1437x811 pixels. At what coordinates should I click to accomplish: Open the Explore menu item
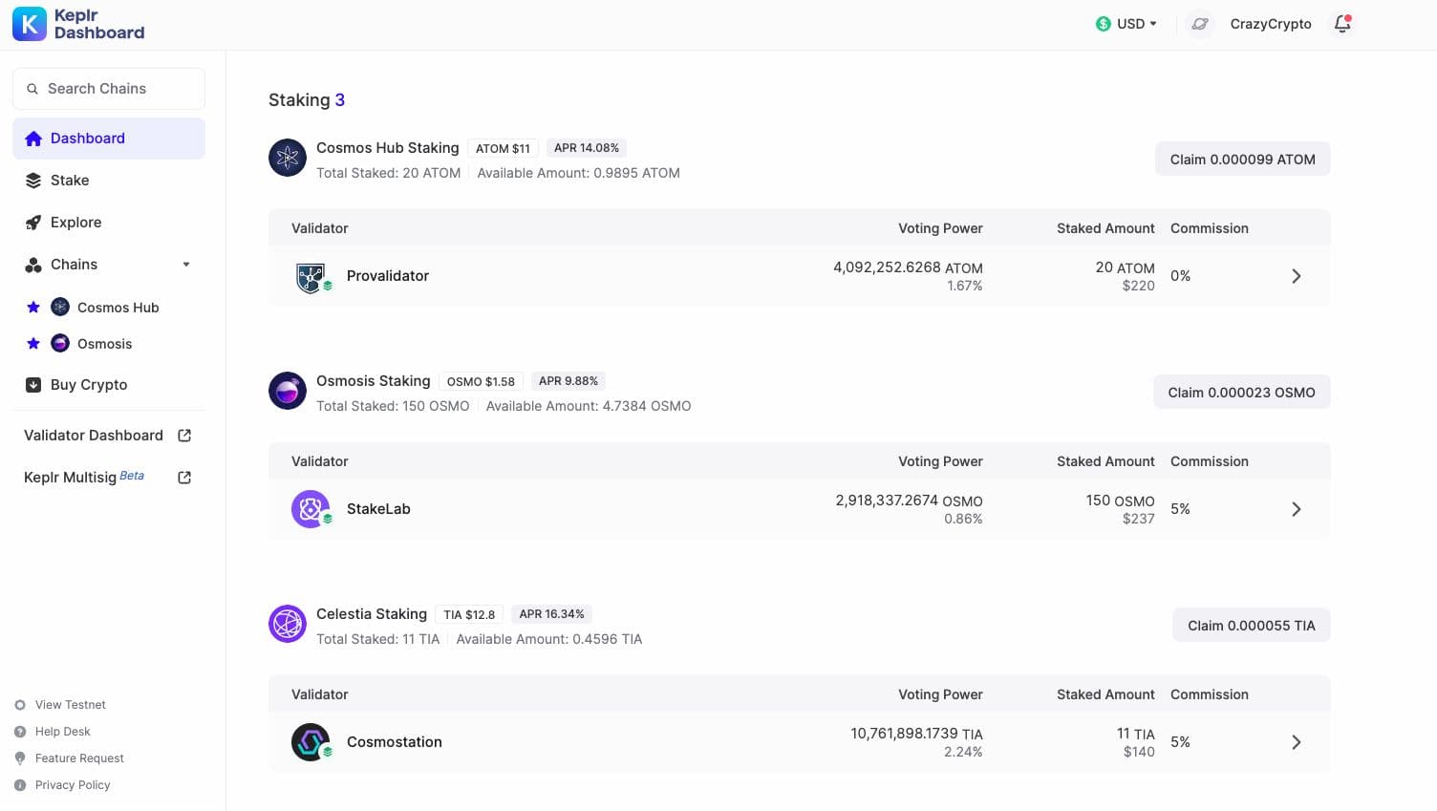pos(75,223)
